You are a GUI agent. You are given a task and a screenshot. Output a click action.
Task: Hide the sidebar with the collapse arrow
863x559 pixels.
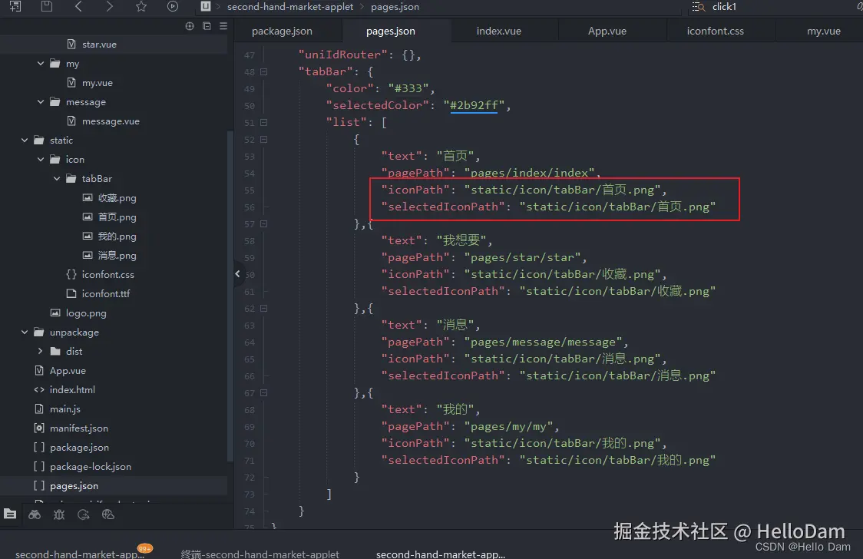point(237,273)
